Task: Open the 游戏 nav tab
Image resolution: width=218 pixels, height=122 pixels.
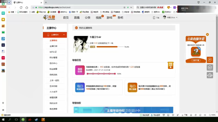Action: point(109,18)
